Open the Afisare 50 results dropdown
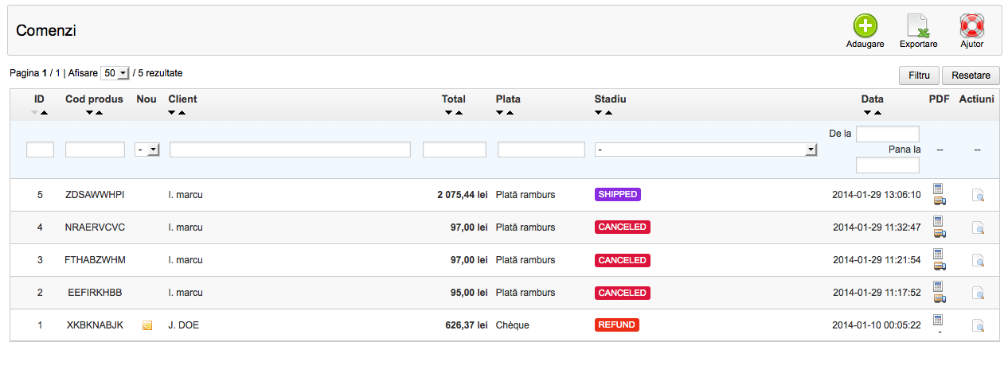Screen dimensions: 1008x377 (115, 73)
